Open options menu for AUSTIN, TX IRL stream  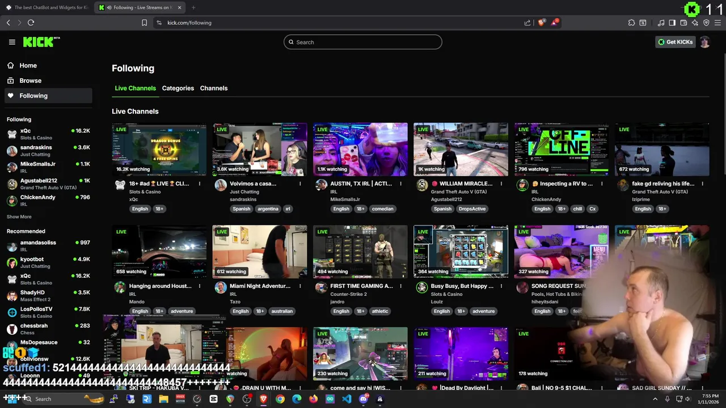click(x=400, y=184)
